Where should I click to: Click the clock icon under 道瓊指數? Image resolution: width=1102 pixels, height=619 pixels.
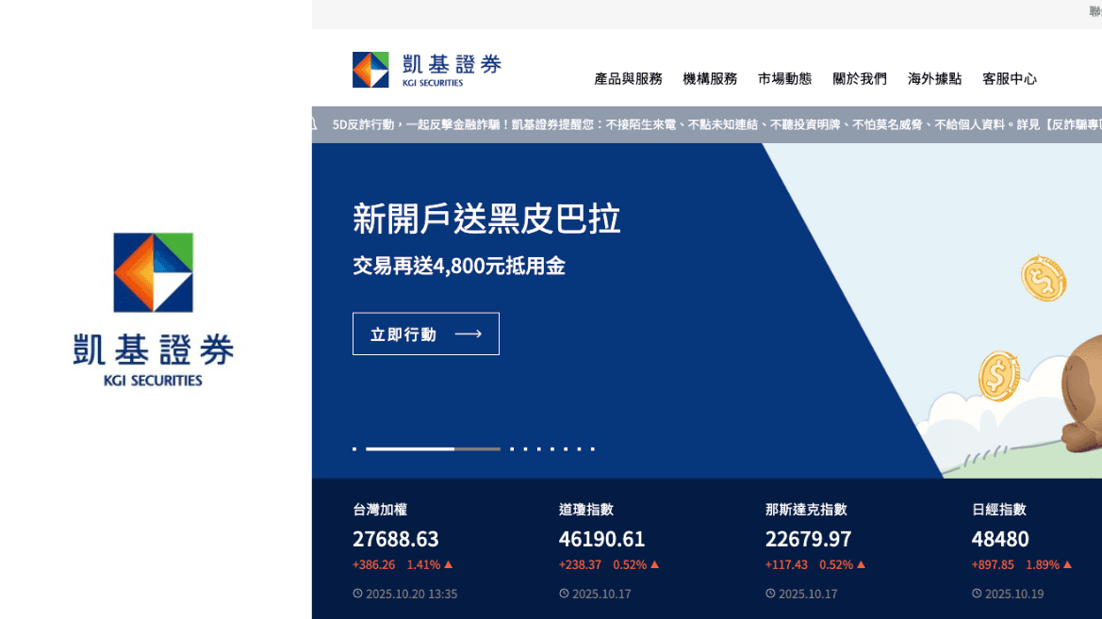point(564,594)
